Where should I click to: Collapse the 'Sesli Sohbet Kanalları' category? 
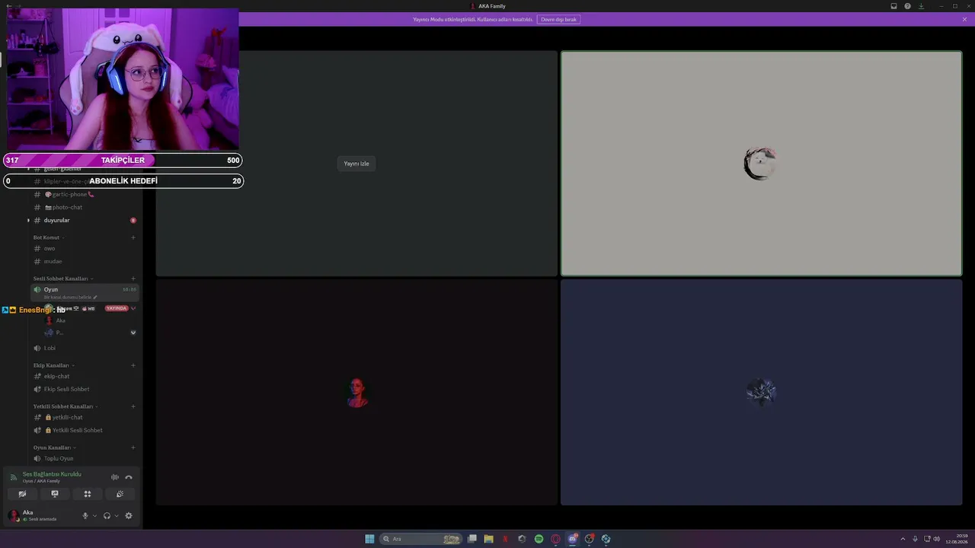point(62,279)
